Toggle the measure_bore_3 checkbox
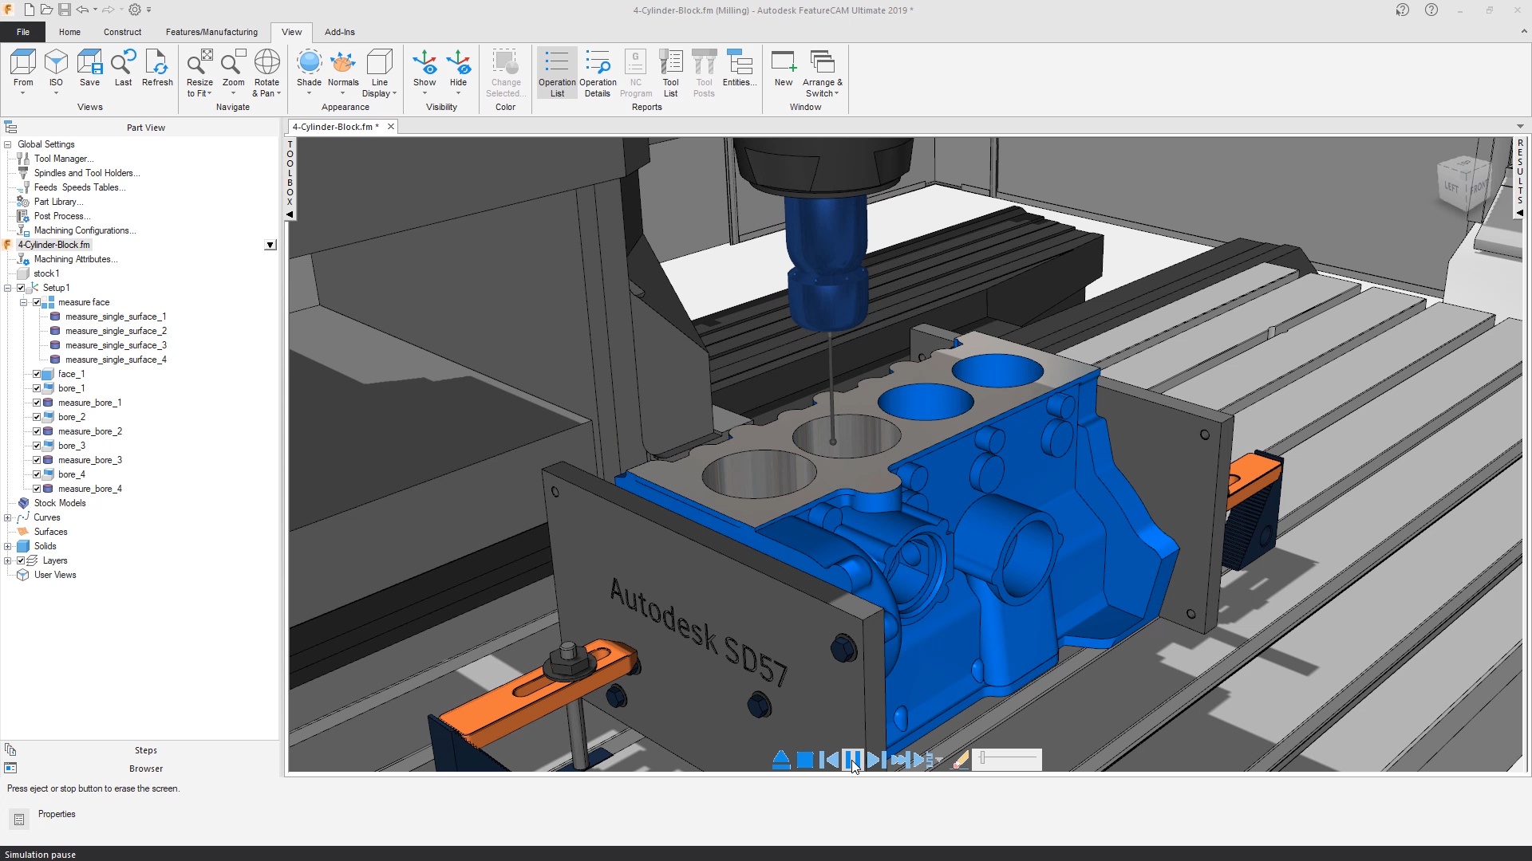 (x=37, y=460)
